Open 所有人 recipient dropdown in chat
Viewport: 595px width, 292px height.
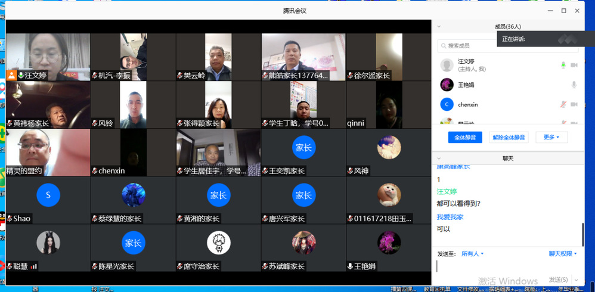click(472, 253)
